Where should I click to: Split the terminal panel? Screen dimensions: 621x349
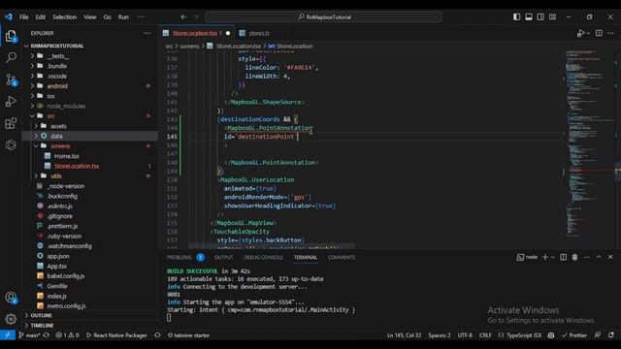(x=563, y=257)
